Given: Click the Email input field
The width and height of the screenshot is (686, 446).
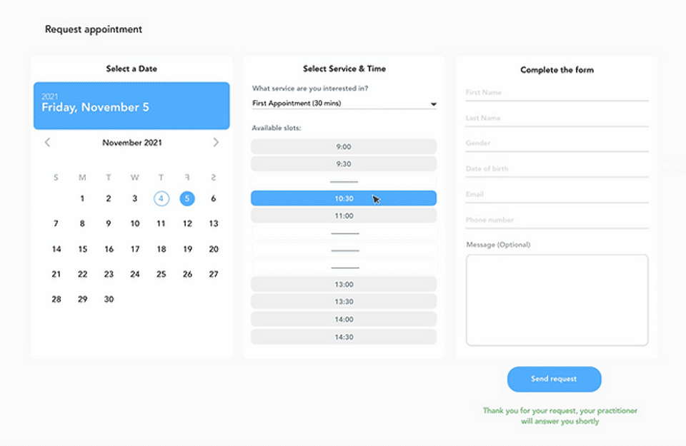Looking at the screenshot, I should [557, 195].
